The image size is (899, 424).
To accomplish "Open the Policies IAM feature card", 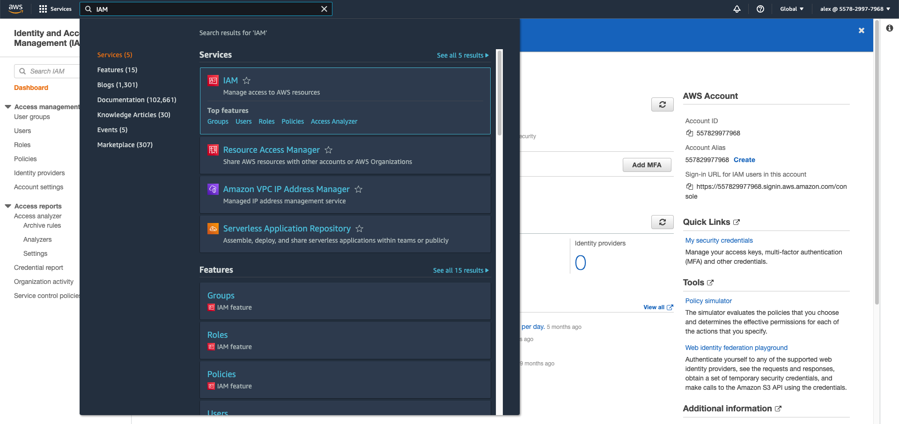I will click(345, 379).
